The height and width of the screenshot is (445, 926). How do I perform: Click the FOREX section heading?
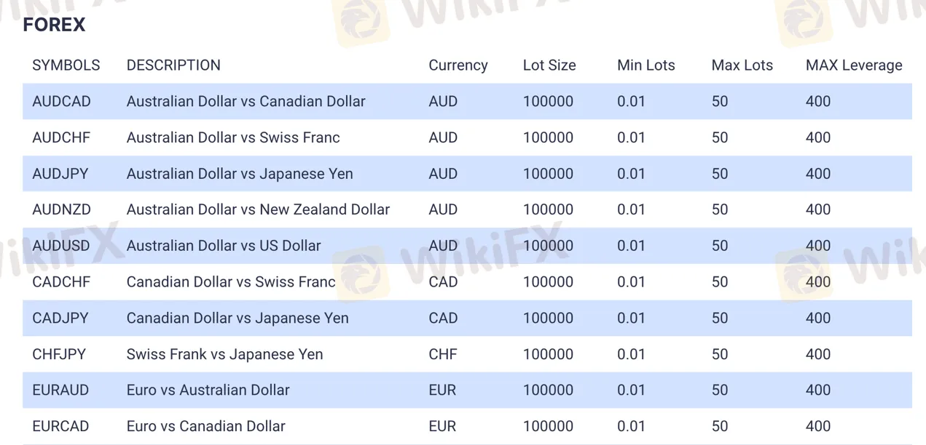click(54, 25)
